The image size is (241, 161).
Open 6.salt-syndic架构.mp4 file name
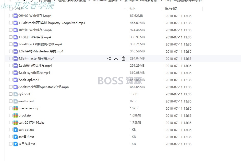coord(34,73)
